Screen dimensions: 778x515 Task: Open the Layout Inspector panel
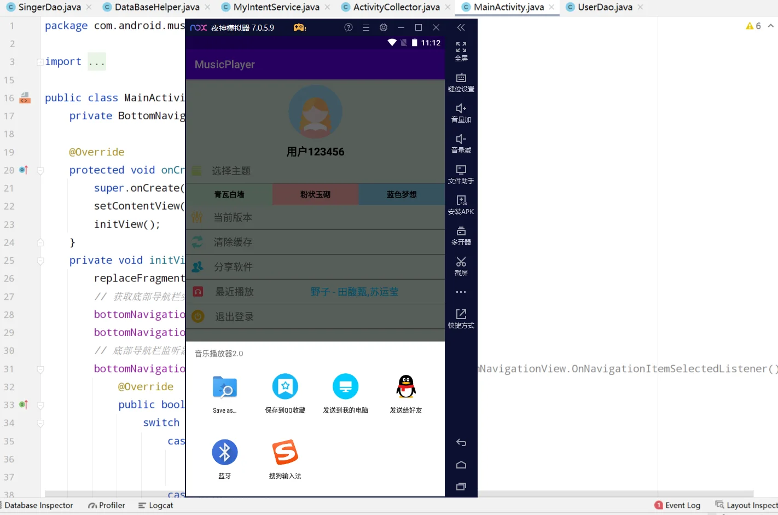coord(746,505)
